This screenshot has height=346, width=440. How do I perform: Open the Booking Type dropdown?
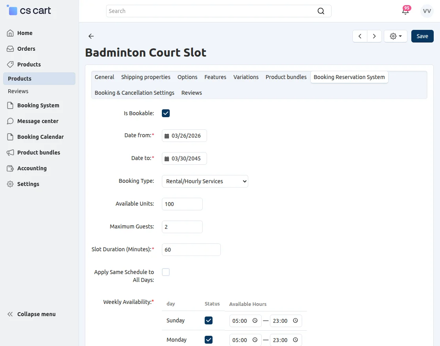[205, 181]
